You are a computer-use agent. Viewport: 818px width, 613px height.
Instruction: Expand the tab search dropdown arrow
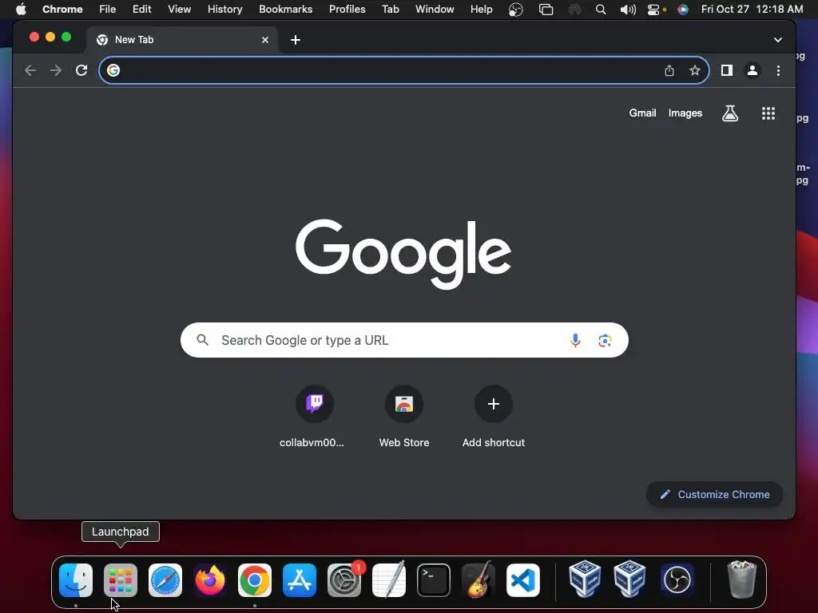pos(777,40)
